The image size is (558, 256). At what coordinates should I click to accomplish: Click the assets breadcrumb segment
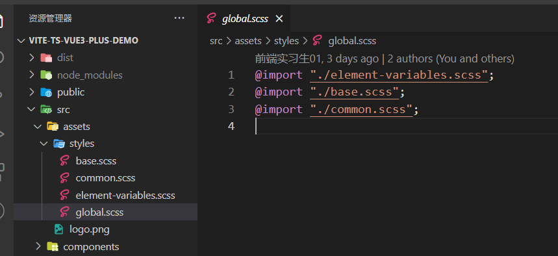[248, 41]
